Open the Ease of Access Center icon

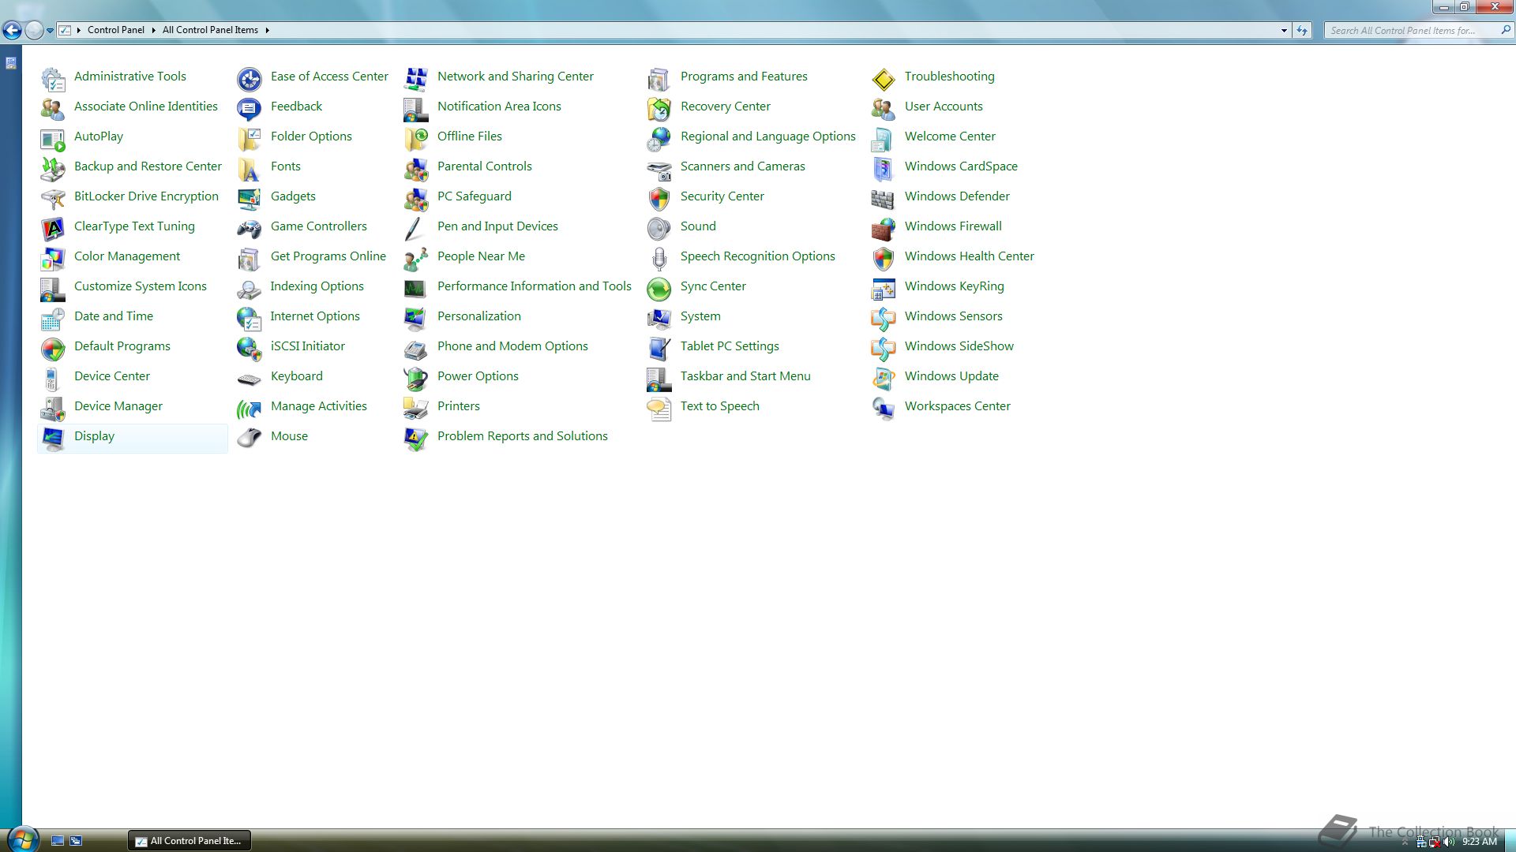coord(250,78)
